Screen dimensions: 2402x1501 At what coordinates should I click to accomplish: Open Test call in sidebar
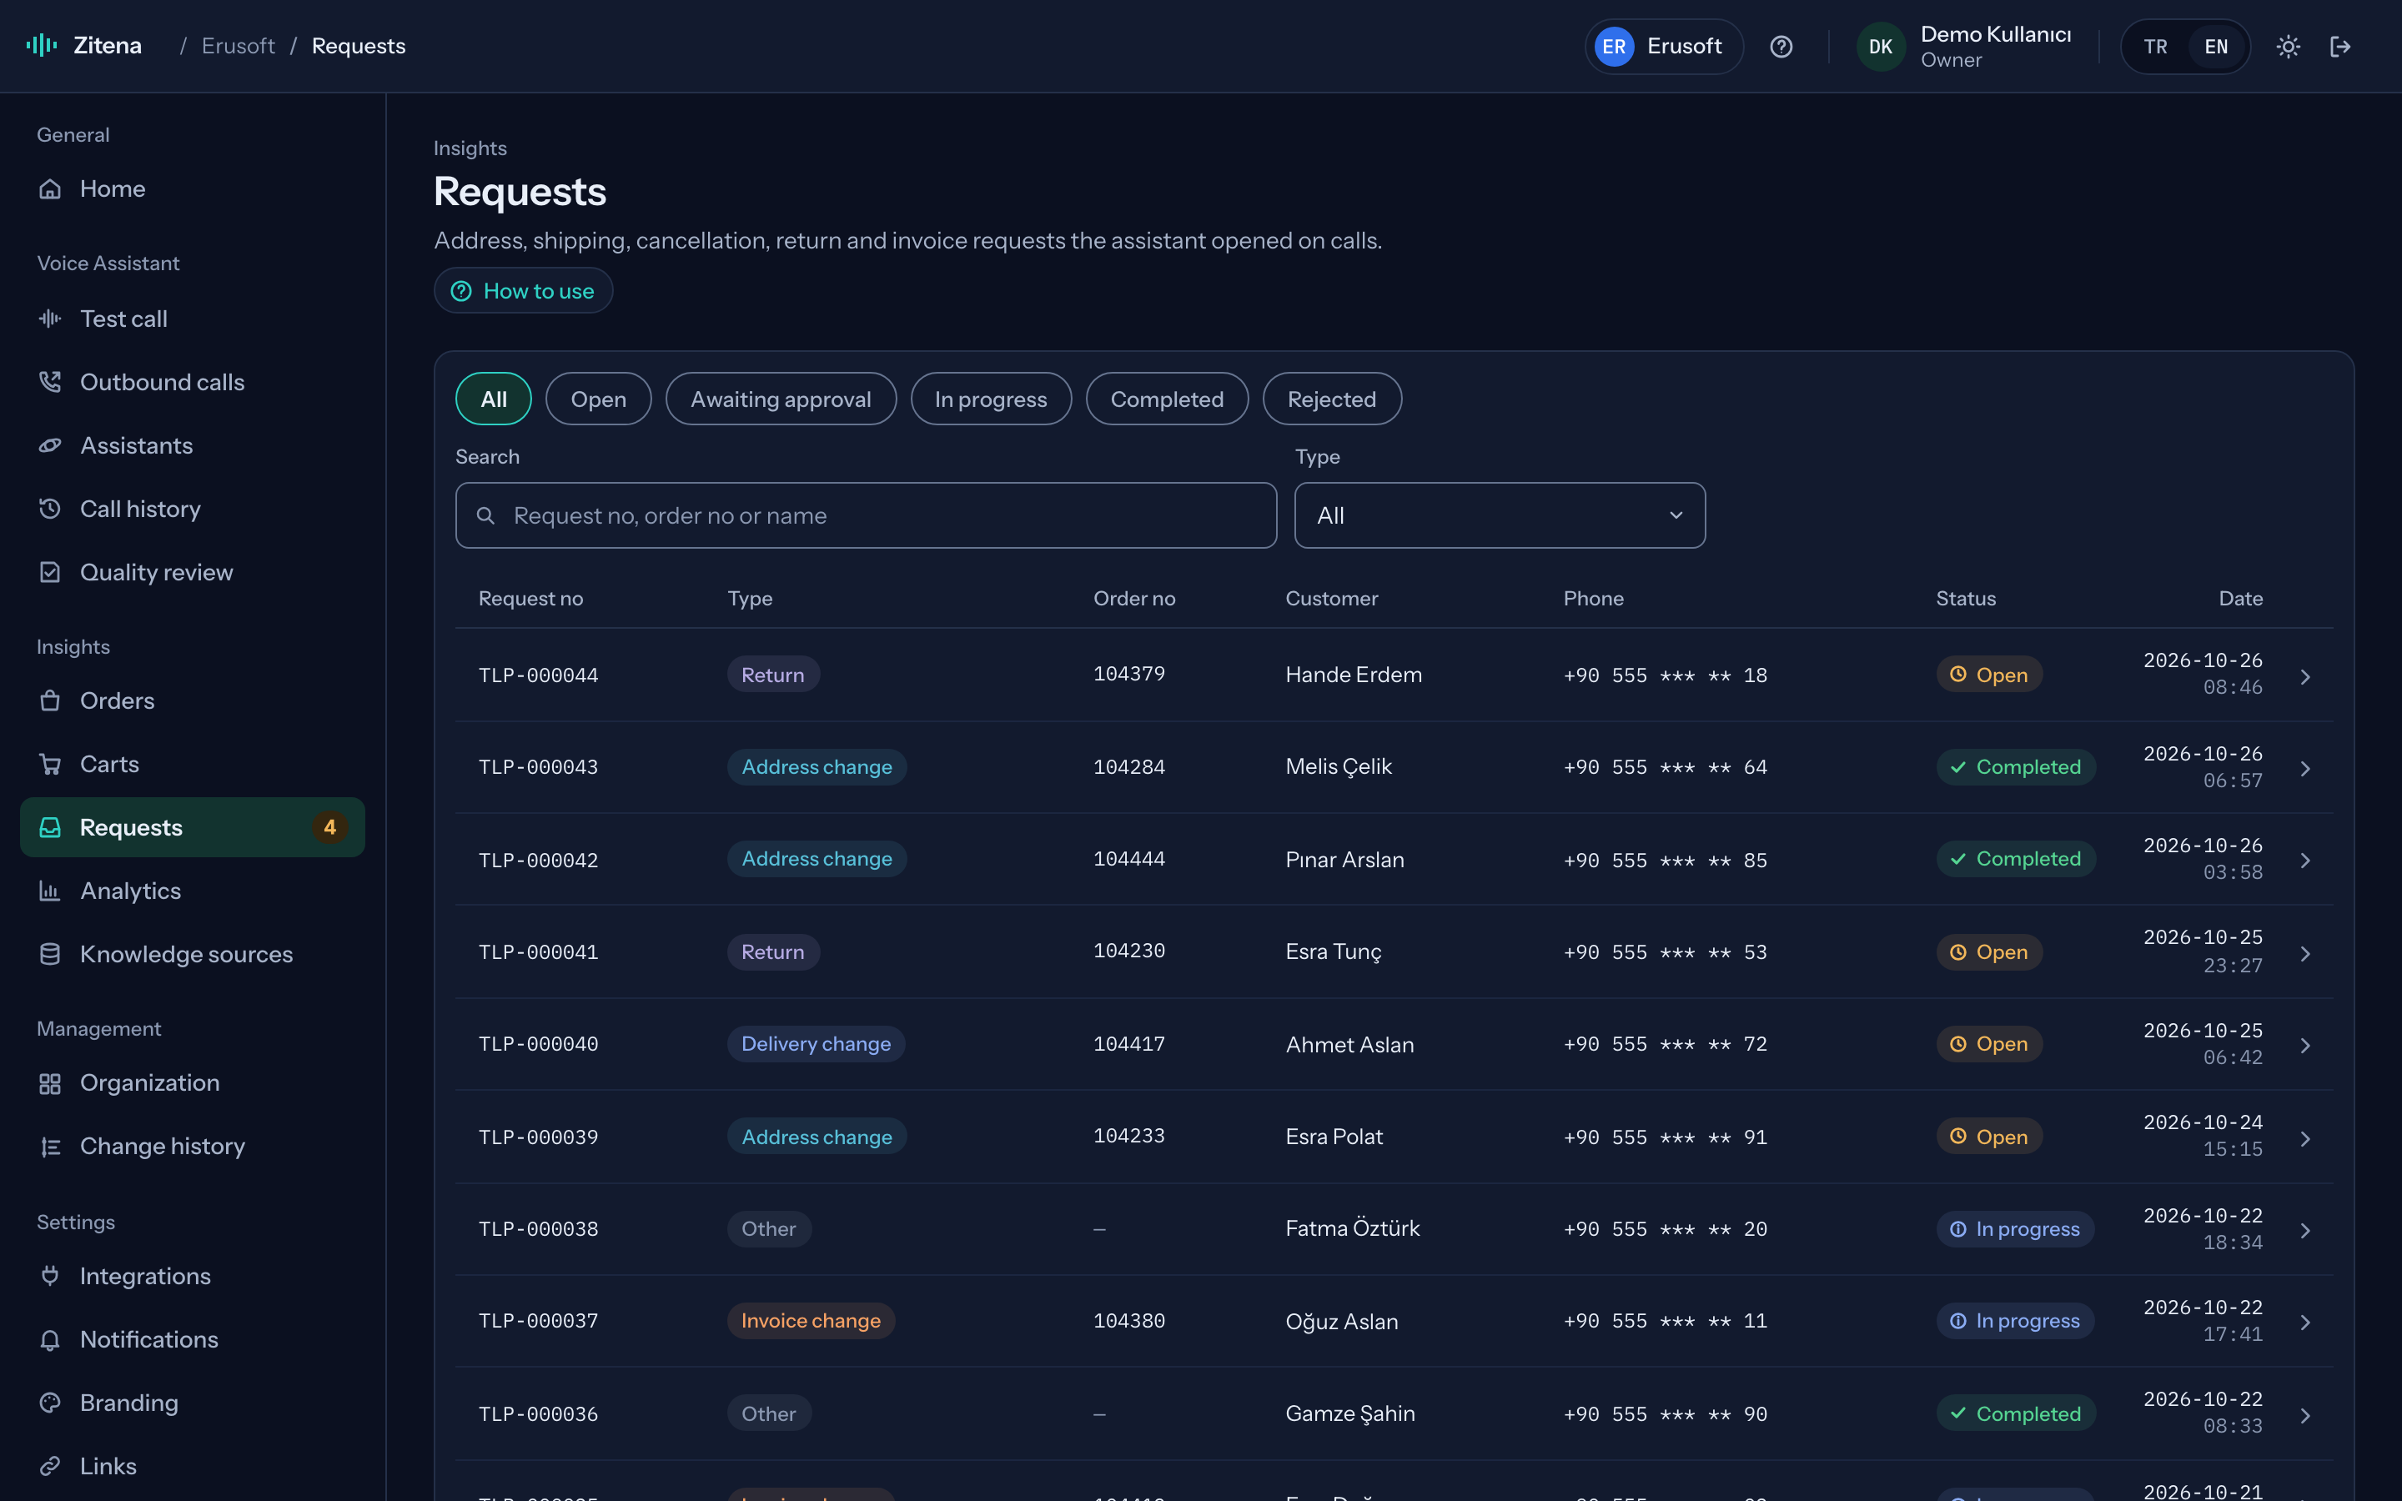[x=193, y=319]
